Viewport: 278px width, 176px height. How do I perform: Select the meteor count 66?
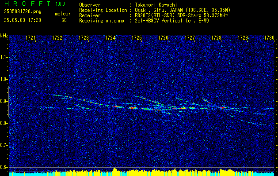[64, 20]
